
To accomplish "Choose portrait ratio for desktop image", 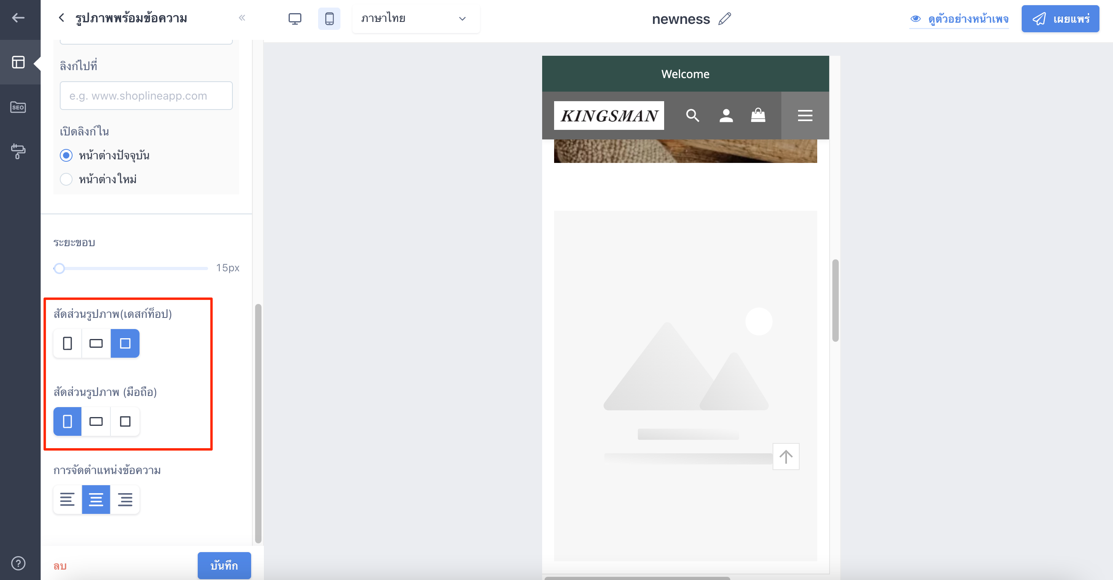I will point(67,343).
